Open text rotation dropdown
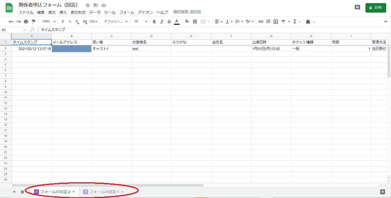 tap(249, 21)
